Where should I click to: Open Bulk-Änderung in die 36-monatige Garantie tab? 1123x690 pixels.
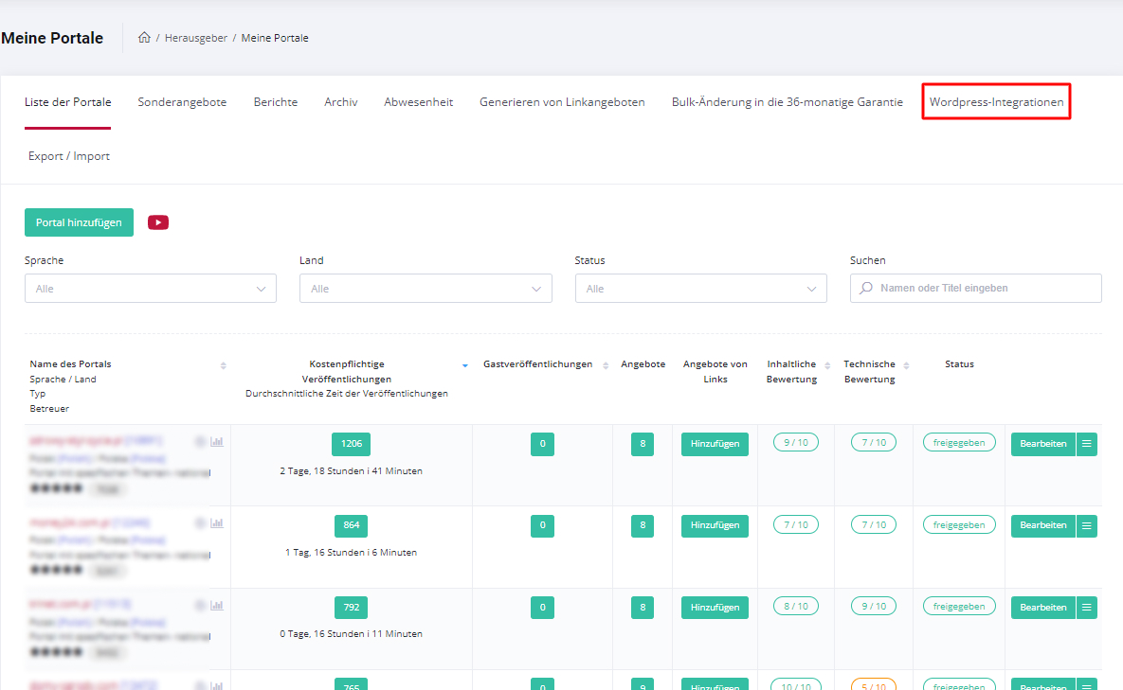coord(788,102)
